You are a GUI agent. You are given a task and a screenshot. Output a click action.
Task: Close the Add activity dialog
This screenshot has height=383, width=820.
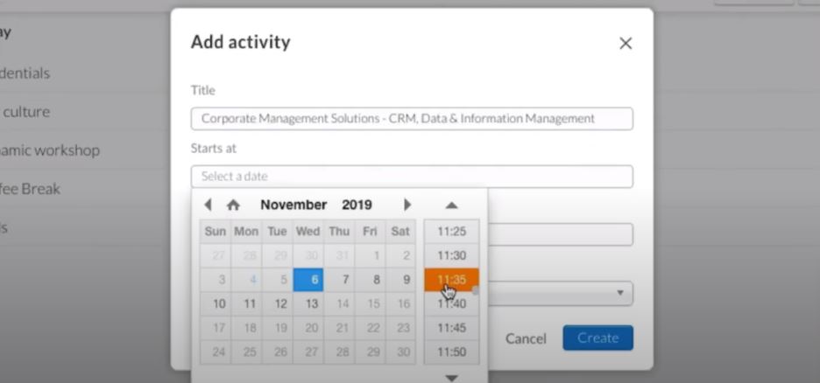626,43
